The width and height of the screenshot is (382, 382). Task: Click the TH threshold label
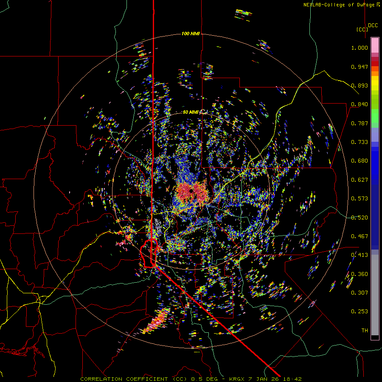[x=365, y=330]
